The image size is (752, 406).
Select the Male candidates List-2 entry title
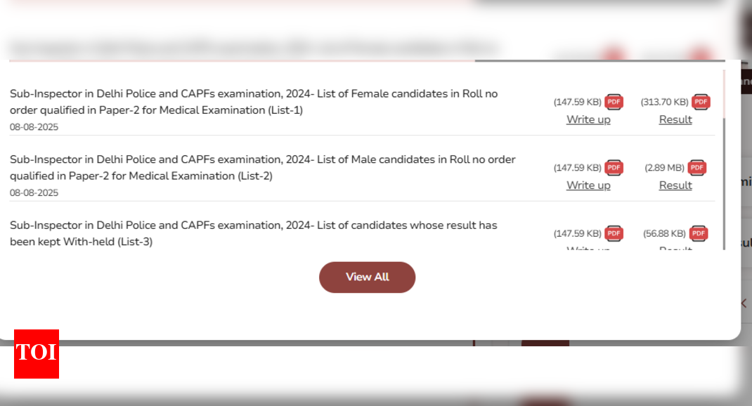[x=262, y=167]
